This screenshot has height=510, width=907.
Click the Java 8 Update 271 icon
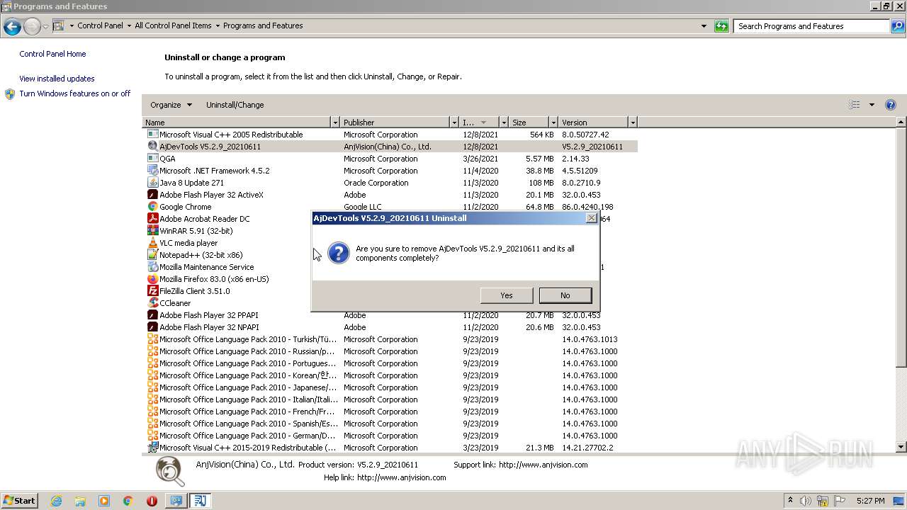[x=152, y=182]
